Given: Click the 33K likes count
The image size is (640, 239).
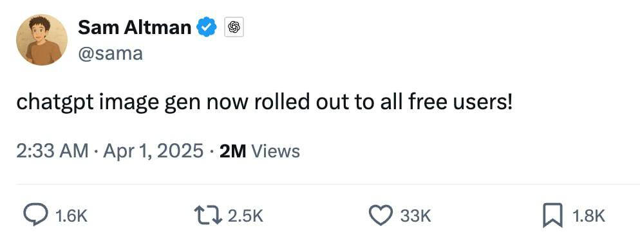Looking at the screenshot, I should tap(415, 216).
